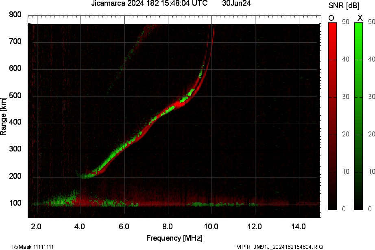Image resolution: width=375 pixels, height=250 pixels.
Task: Click the Jicamarca timestamp title text
Action: [149, 4]
